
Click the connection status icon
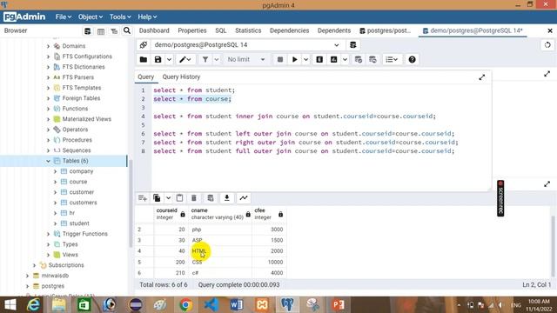(x=144, y=45)
